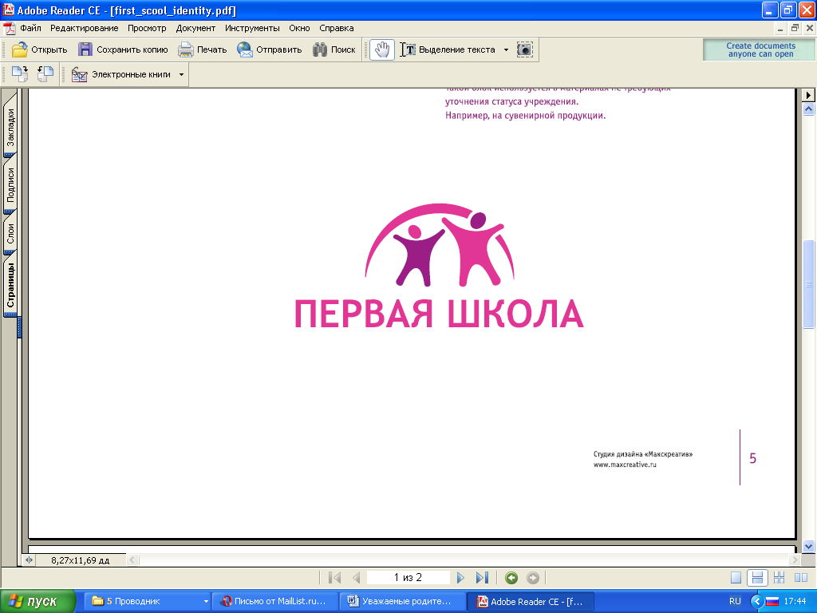Select the Hand tool icon
This screenshot has height=613, width=817.
point(382,49)
